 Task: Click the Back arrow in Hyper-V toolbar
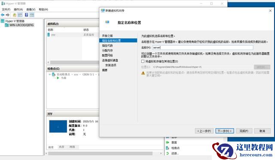click(x=3, y=15)
